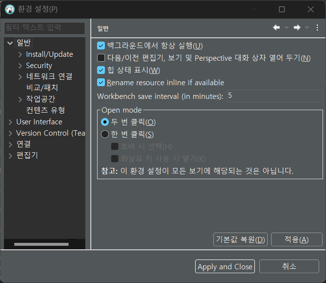
Task: Click the DBeaver app icon in title bar
Action: pos(10,9)
